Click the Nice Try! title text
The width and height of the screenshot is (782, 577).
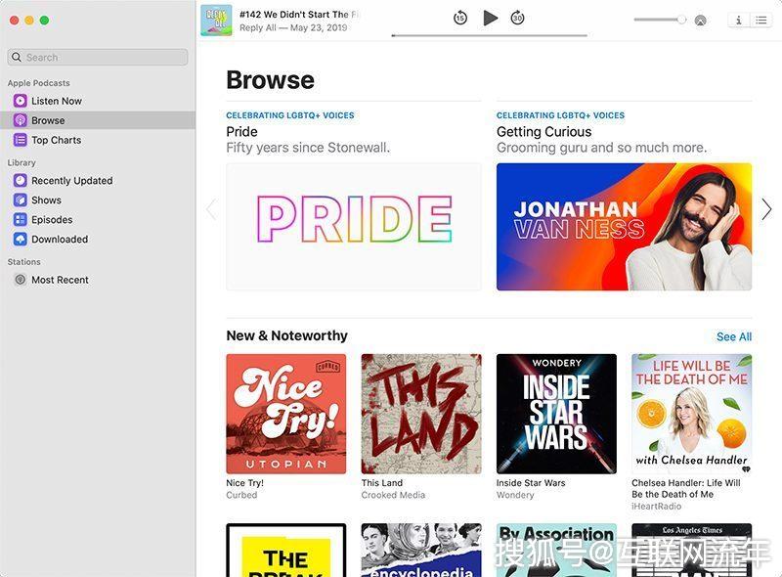click(x=245, y=483)
